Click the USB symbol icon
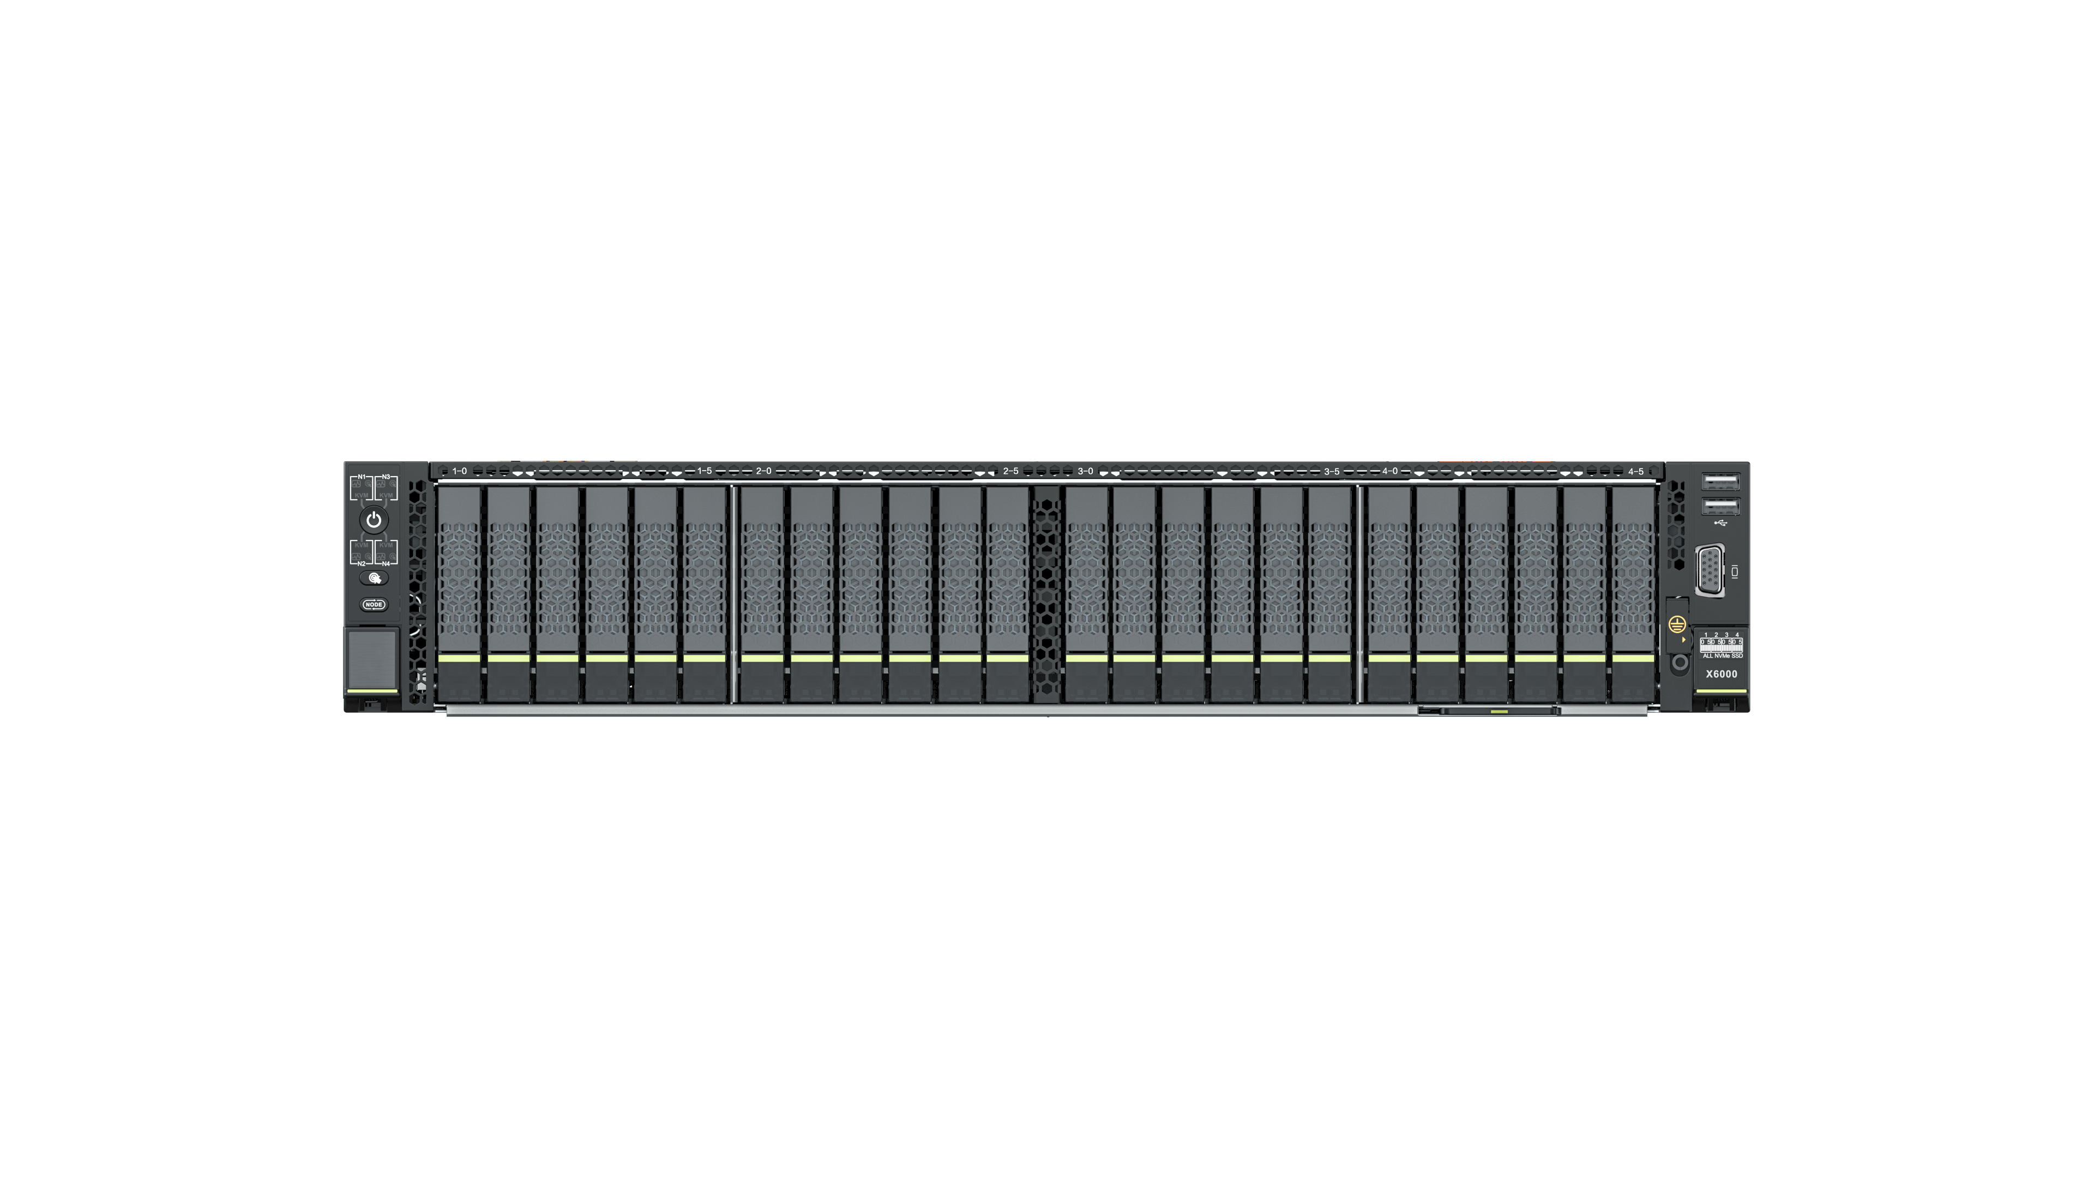This screenshot has width=2094, height=1178. (x=1721, y=523)
